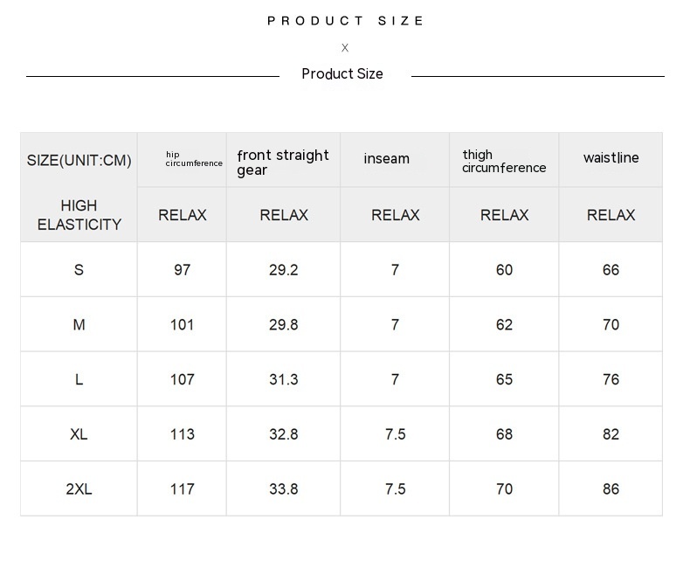Click the small X under the heading

345,48
